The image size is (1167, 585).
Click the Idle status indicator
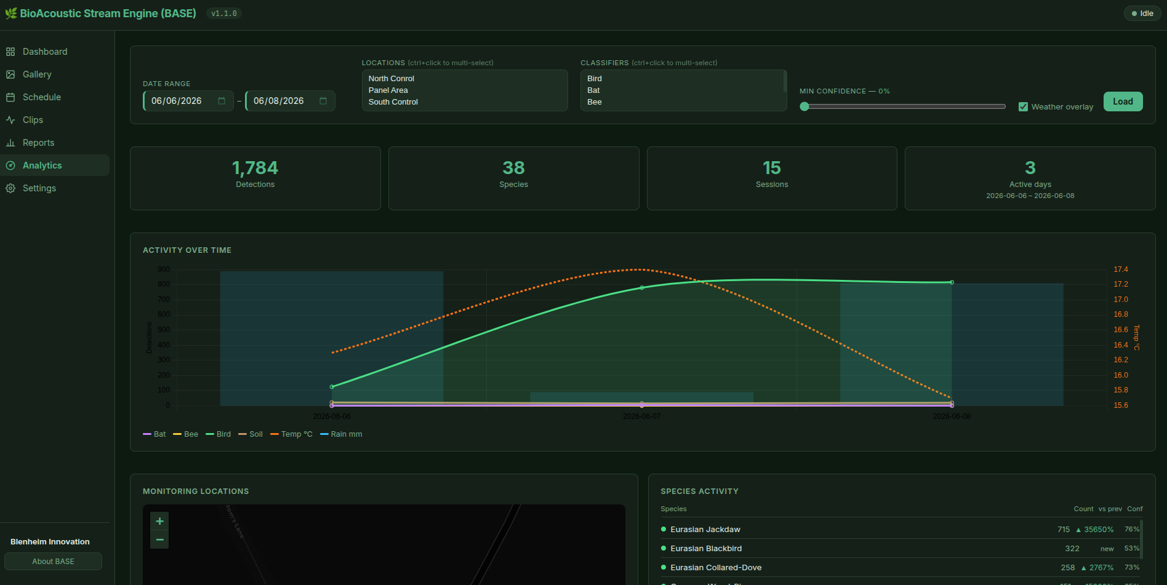tap(1142, 14)
